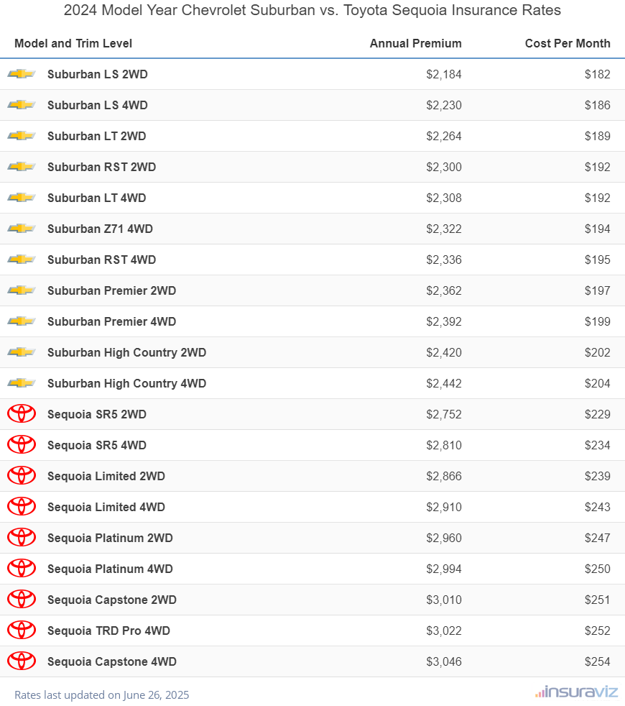Click the Chevrolet logo beside Suburban RST 2WD
This screenshot has height=706, width=625.
22,167
